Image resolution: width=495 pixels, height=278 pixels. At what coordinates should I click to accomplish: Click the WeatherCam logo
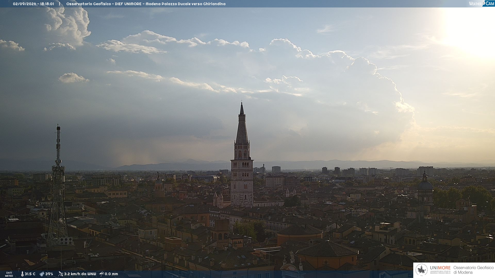(x=481, y=3)
